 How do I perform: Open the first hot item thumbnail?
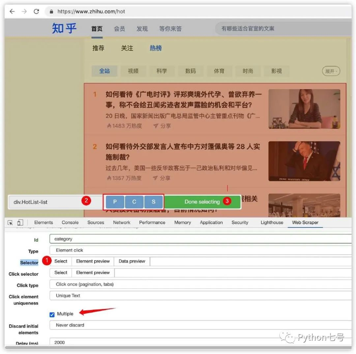[304, 109]
